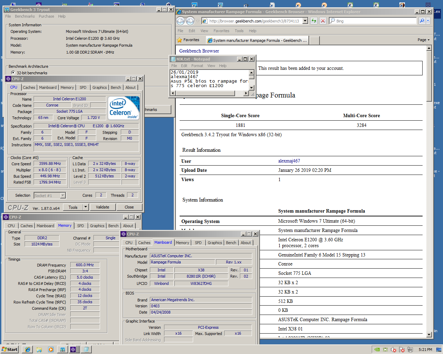Viewport: 443px width, 354px height.
Task: Click Notepad vertical scrollbar down arrow
Action: pyautogui.click(x=252, y=88)
